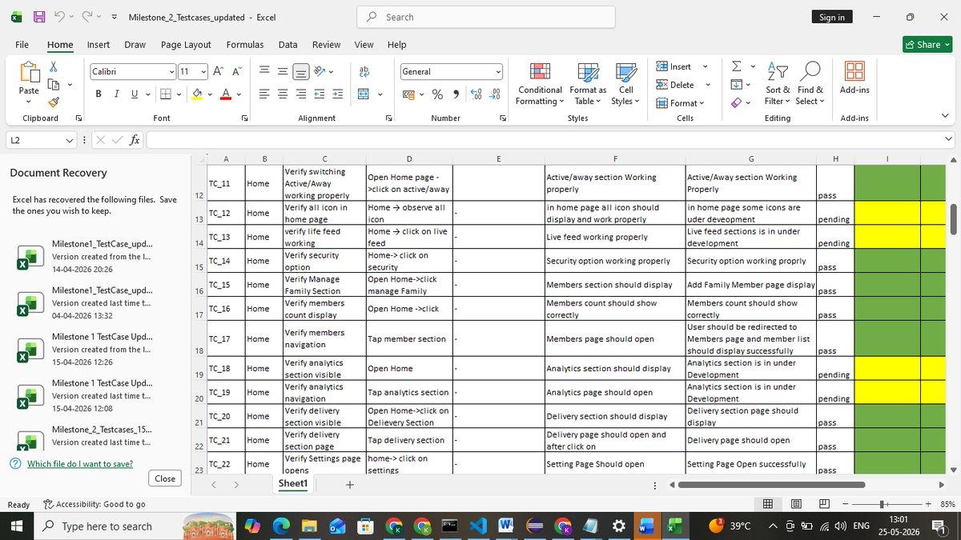Image resolution: width=961 pixels, height=540 pixels.
Task: Switch to the Data tab
Action: coord(288,45)
